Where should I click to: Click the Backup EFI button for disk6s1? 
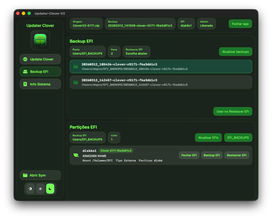212,155
